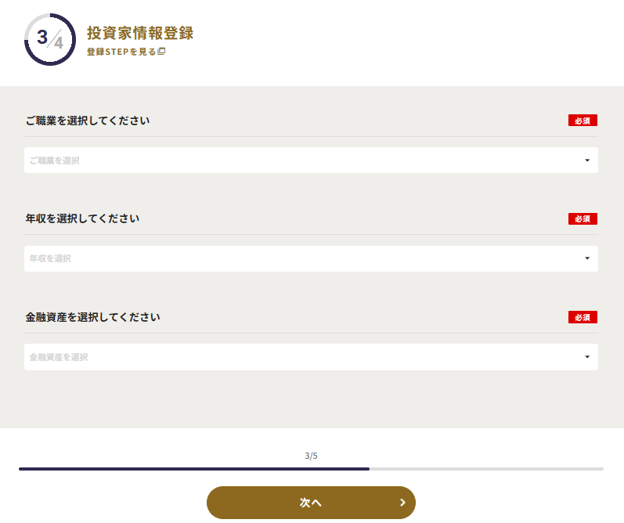Click the chevron icon on 次へ button
The height and width of the screenshot is (523, 624).
402,503
